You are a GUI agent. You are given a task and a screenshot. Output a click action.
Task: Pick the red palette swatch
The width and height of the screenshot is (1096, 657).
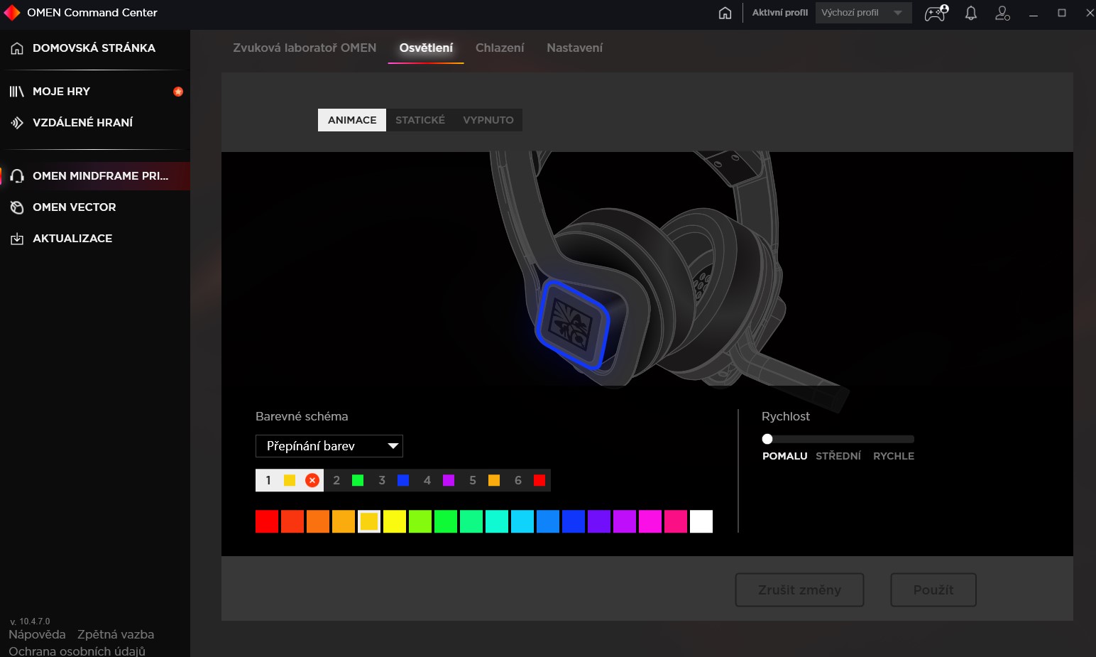coord(267,521)
